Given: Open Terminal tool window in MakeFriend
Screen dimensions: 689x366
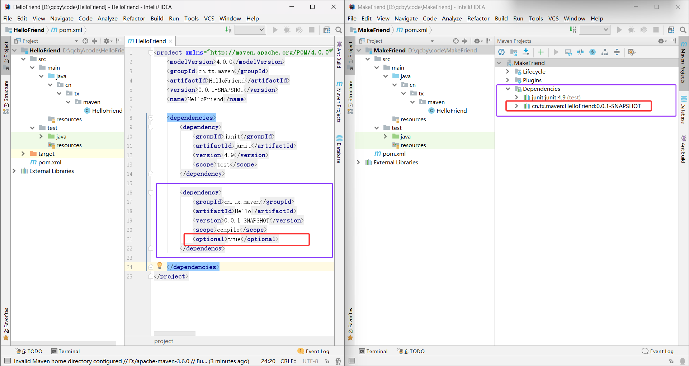Looking at the screenshot, I should pos(373,351).
